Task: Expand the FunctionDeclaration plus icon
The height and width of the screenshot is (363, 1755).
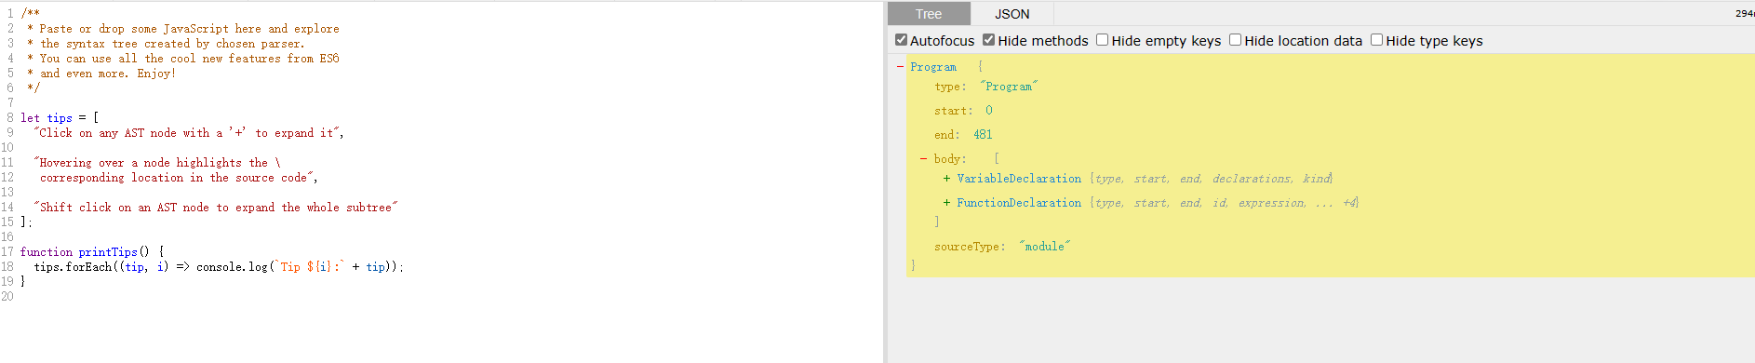Action: (x=946, y=203)
